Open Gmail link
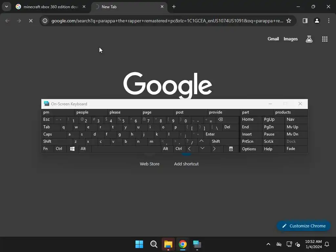 [x=273, y=39]
